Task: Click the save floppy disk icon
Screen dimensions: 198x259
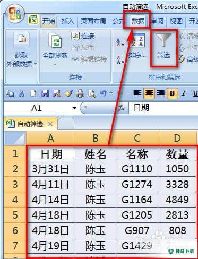Action: pos(45,93)
